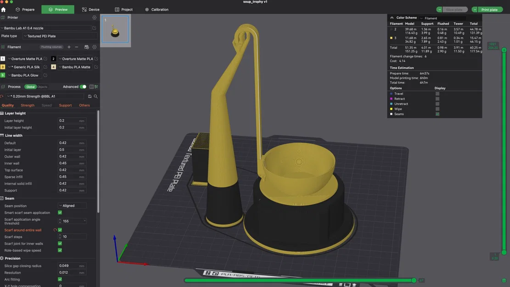
Task: Uncheck Smart scarf seam application
Action: (60, 213)
